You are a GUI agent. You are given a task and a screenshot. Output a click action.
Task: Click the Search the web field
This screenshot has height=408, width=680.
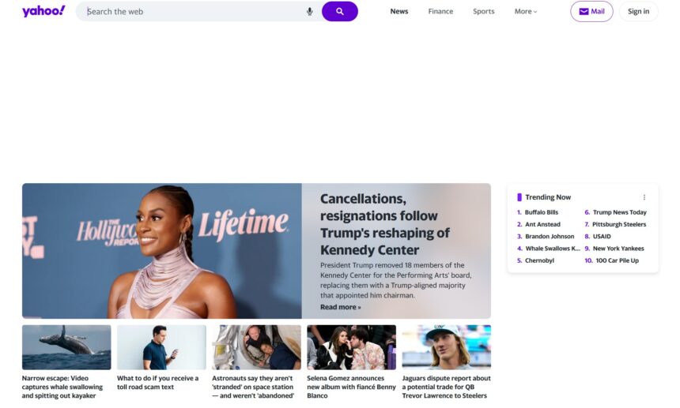[193, 12]
